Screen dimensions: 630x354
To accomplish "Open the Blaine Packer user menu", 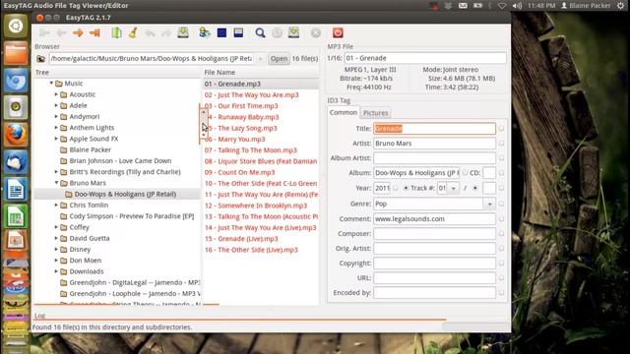I will pyautogui.click(x=586, y=6).
